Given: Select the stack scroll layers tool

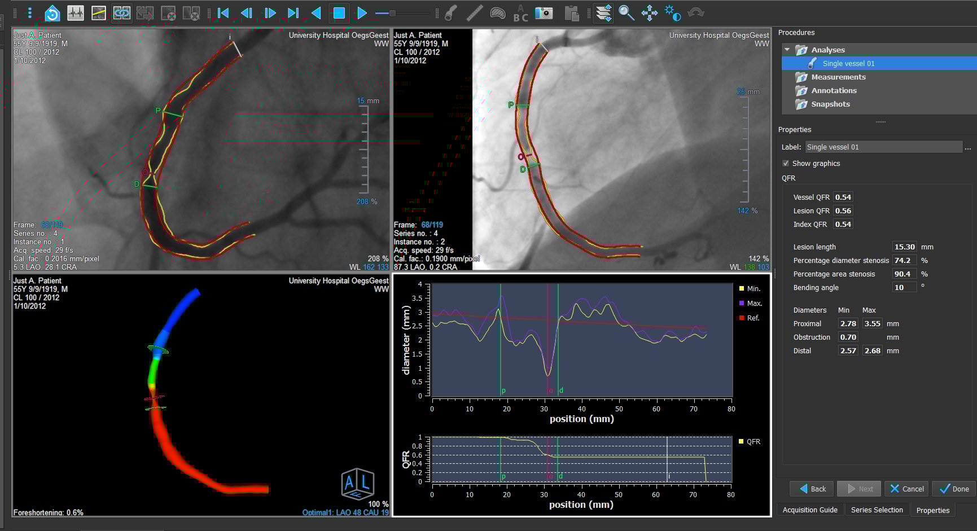Looking at the screenshot, I should click(603, 13).
